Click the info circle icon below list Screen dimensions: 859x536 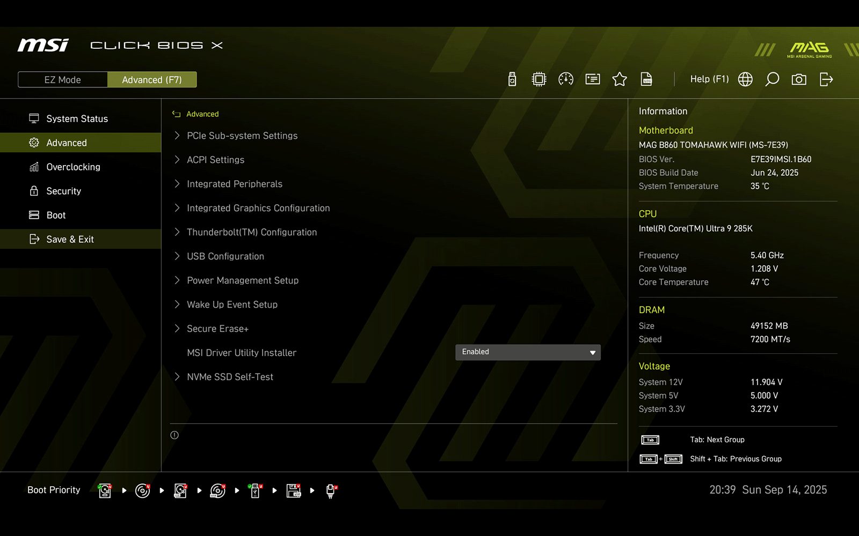(x=174, y=435)
